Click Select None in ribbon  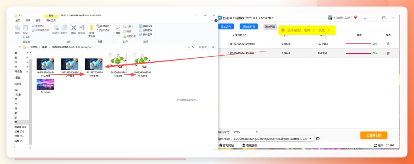pyautogui.click(x=146, y=30)
